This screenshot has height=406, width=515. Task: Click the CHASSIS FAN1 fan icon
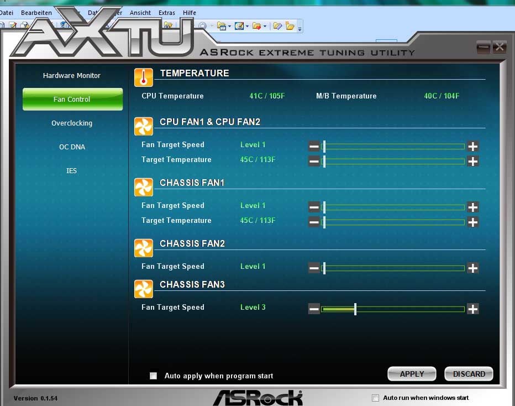coord(144,187)
